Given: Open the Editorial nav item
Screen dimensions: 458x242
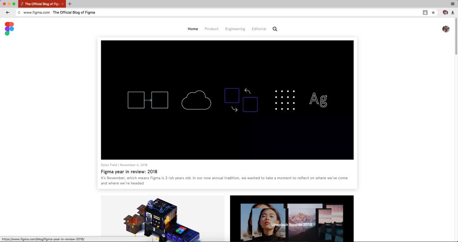Looking at the screenshot, I should point(259,29).
